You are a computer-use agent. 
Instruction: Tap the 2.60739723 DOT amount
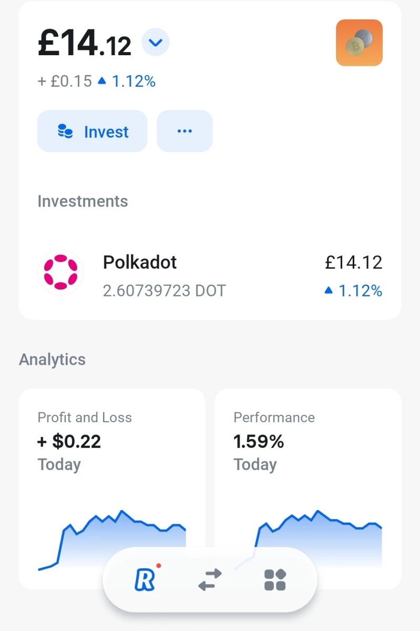[164, 290]
